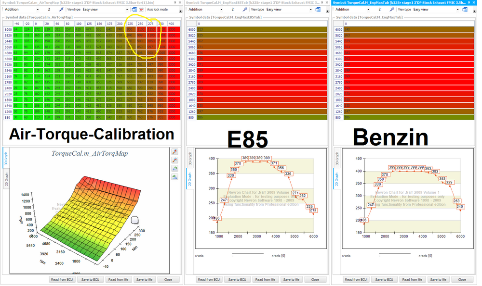Close the EngMaxE85Tab window with the X
This screenshot has width=482, height=286.
click(x=327, y=2)
